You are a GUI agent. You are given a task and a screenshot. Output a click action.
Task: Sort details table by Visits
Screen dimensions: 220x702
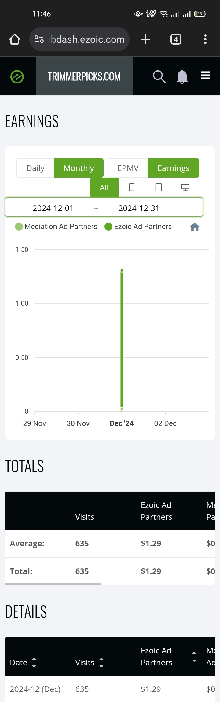(x=90, y=663)
